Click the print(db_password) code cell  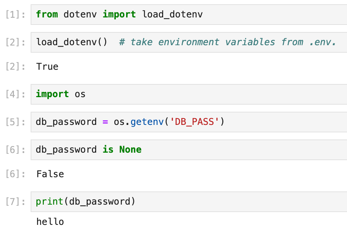pyautogui.click(x=189, y=202)
